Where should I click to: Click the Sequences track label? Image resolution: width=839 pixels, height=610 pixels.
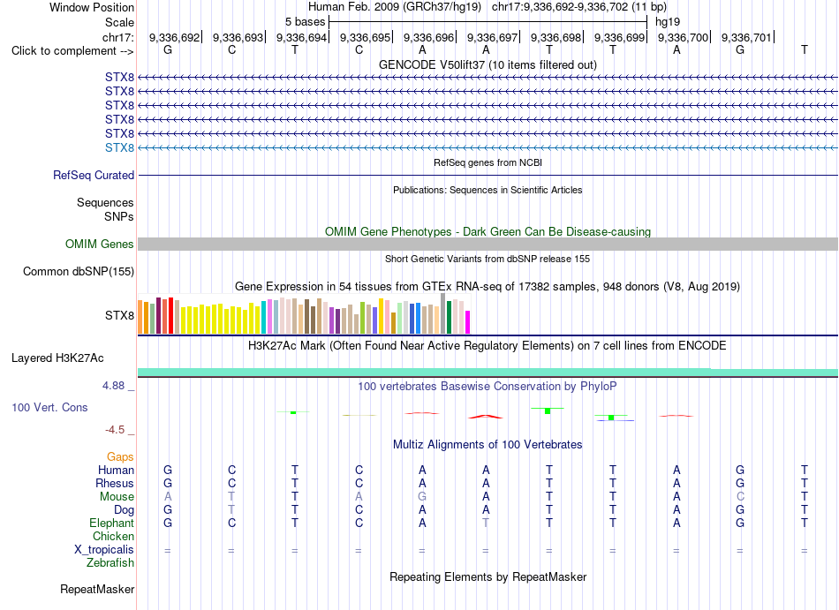pyautogui.click(x=105, y=203)
